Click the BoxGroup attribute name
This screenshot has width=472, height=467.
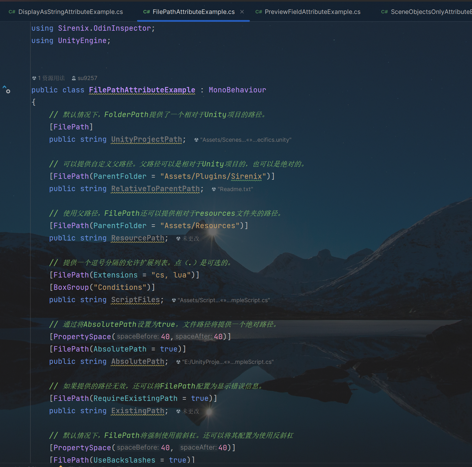click(x=71, y=287)
